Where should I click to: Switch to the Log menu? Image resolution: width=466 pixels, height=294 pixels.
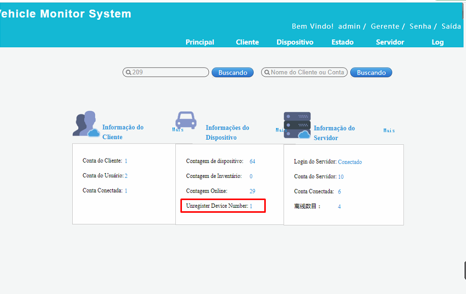click(438, 42)
